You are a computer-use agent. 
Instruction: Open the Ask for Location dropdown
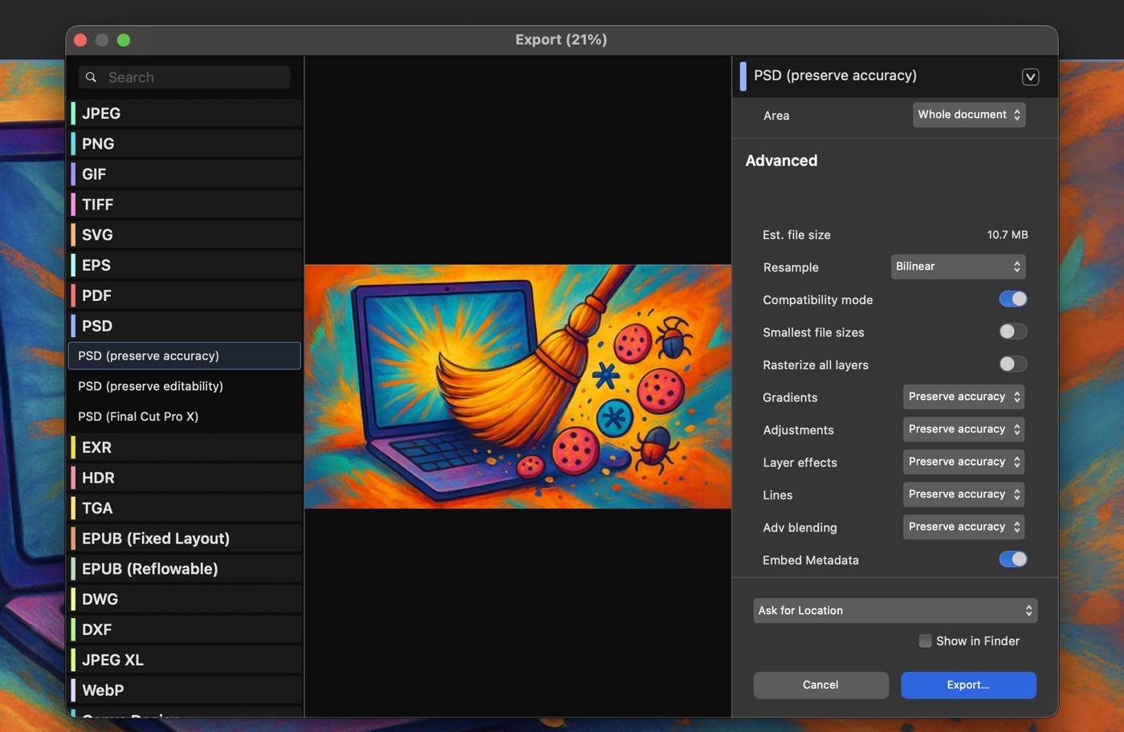895,611
